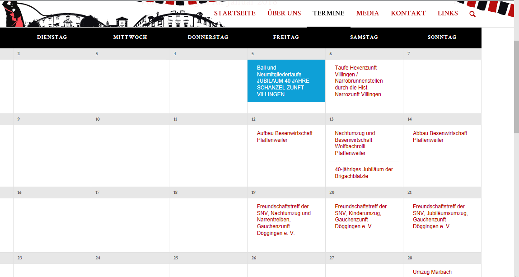The height and width of the screenshot is (277, 519).
Task: Open the Links menu item
Action: tap(448, 13)
